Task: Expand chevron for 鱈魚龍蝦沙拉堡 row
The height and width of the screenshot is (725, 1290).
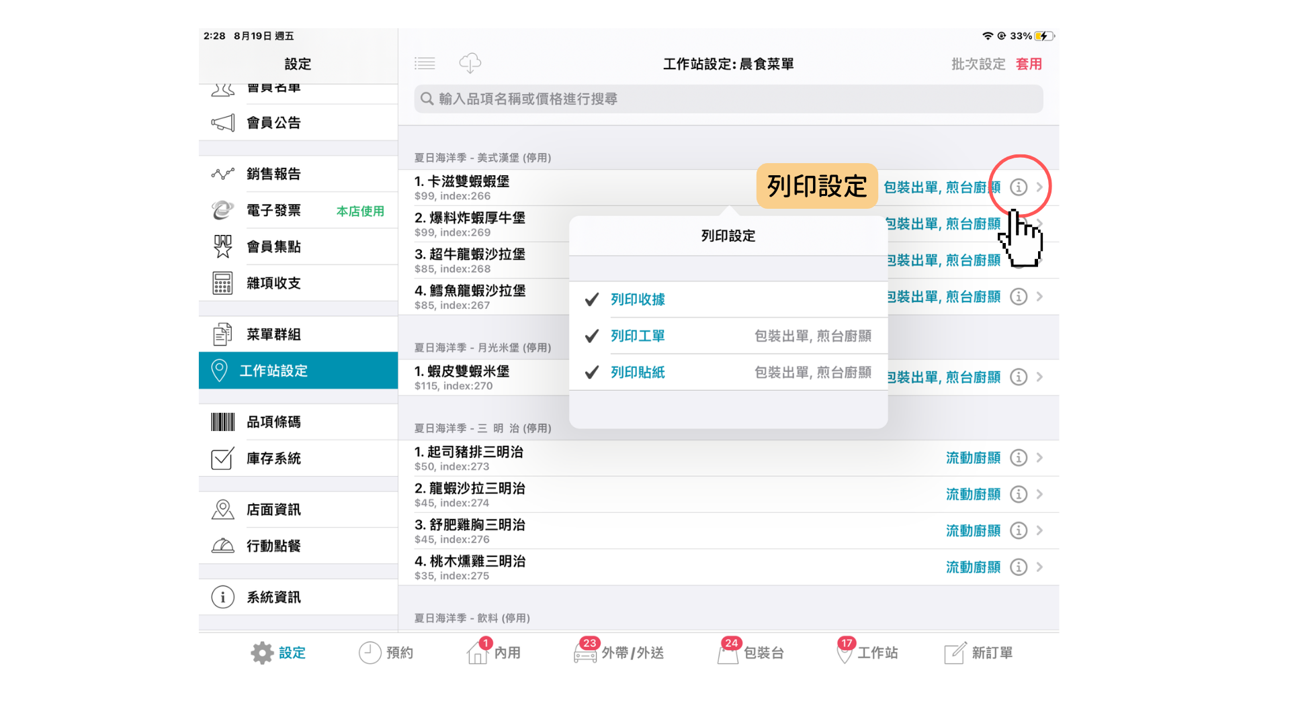Action: (x=1039, y=297)
